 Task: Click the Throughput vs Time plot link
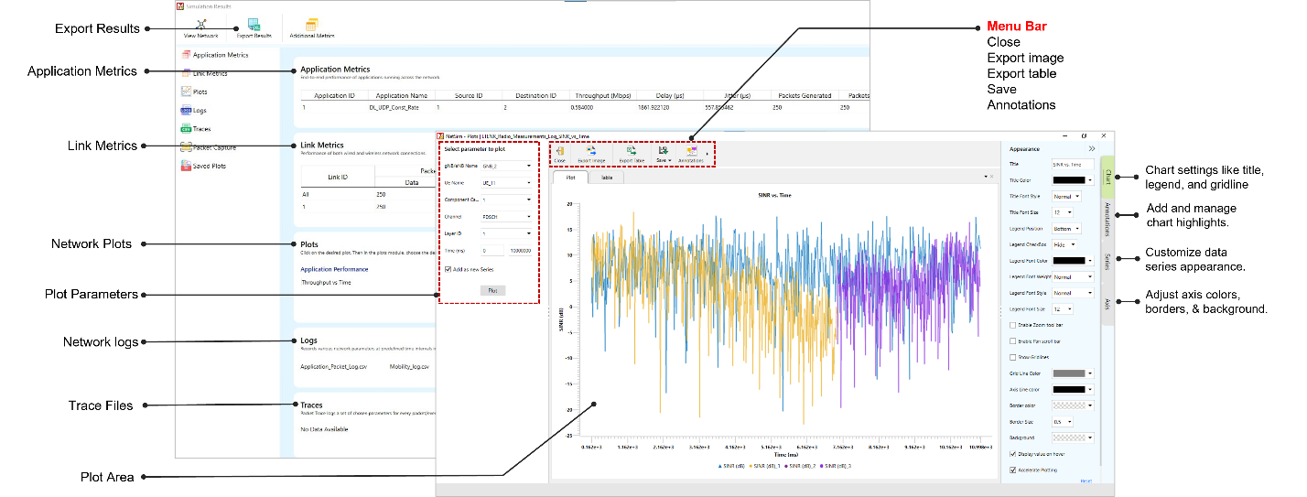coord(326,283)
